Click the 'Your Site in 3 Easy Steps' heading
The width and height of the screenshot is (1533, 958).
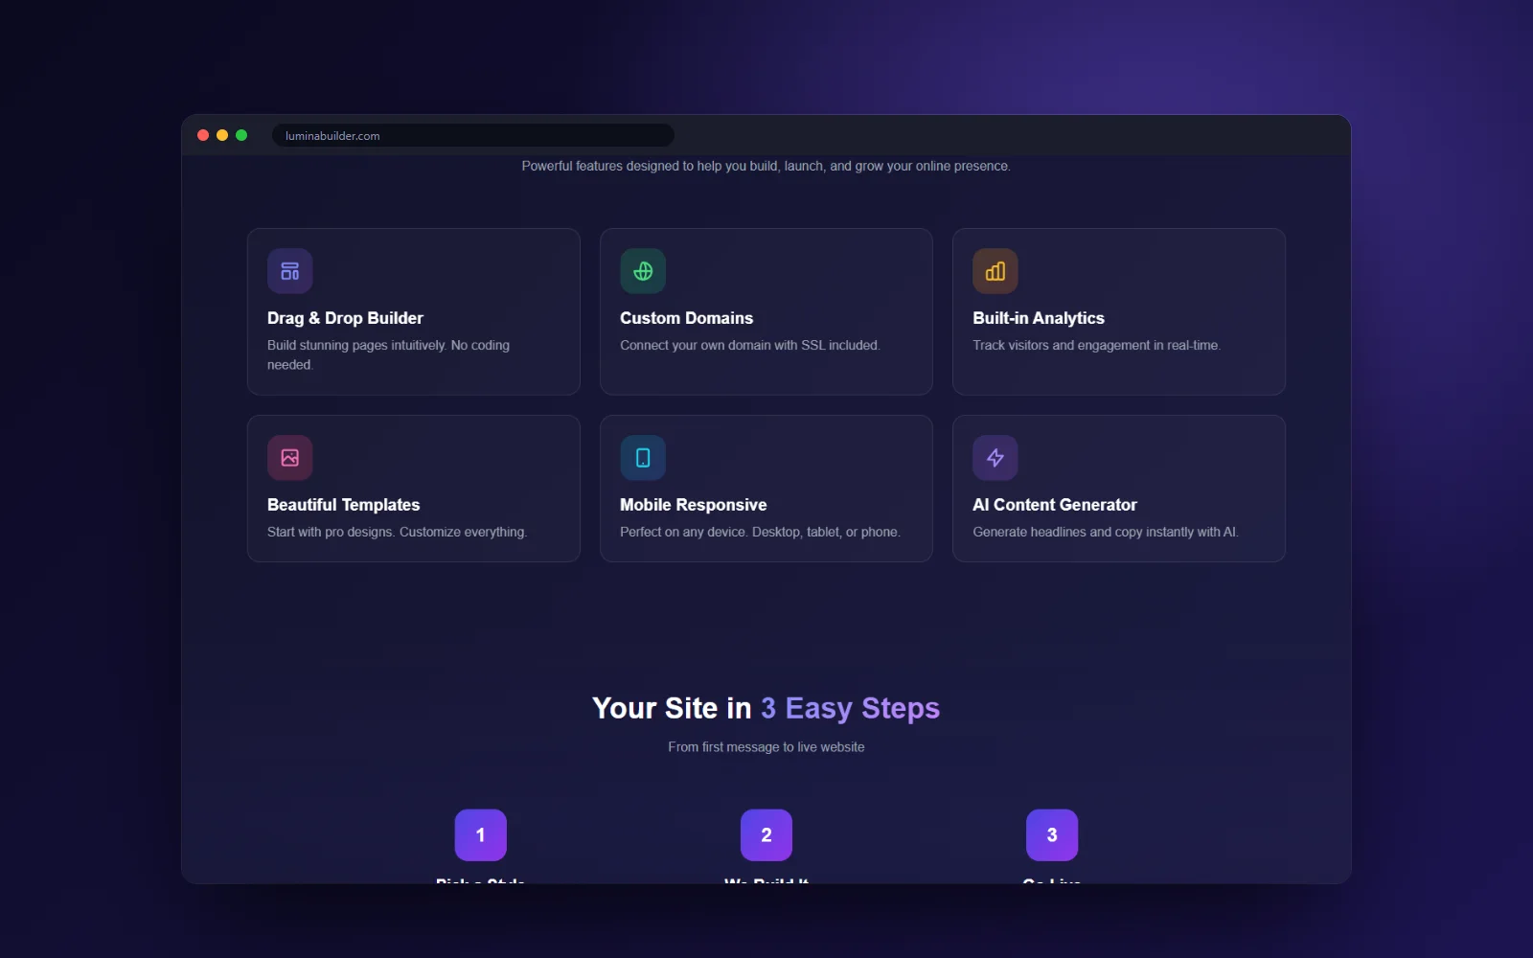(x=766, y=708)
